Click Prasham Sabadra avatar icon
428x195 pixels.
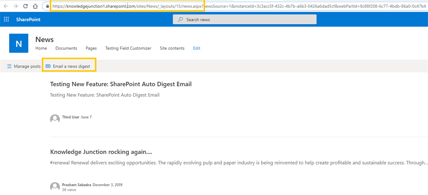coord(55,187)
